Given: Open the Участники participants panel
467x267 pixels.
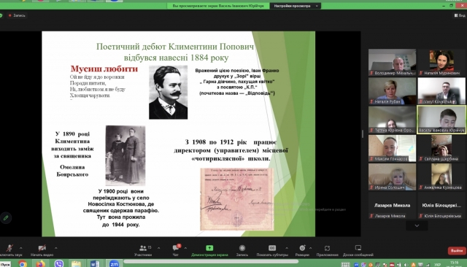Looking at the screenshot, I should click(143, 250).
